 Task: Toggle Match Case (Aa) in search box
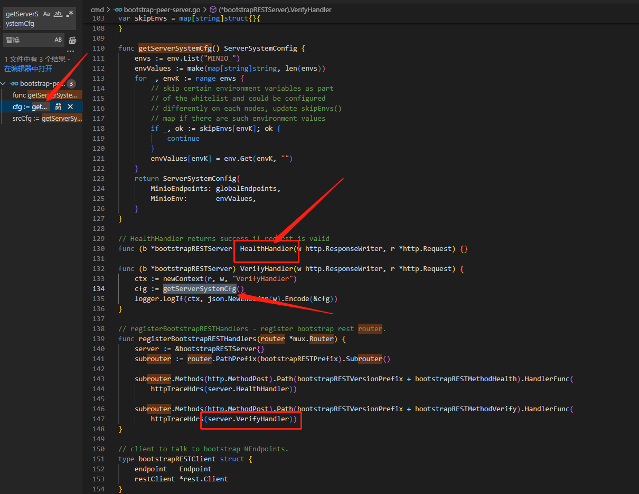47,14
